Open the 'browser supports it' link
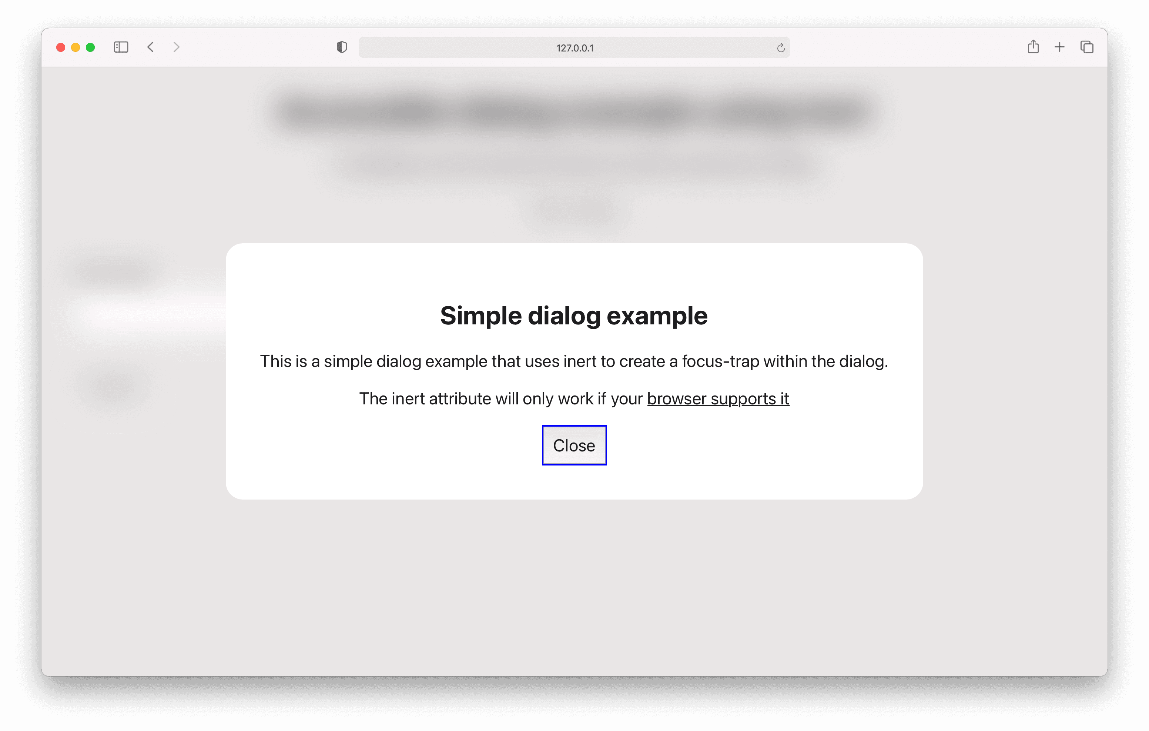 pyautogui.click(x=718, y=398)
